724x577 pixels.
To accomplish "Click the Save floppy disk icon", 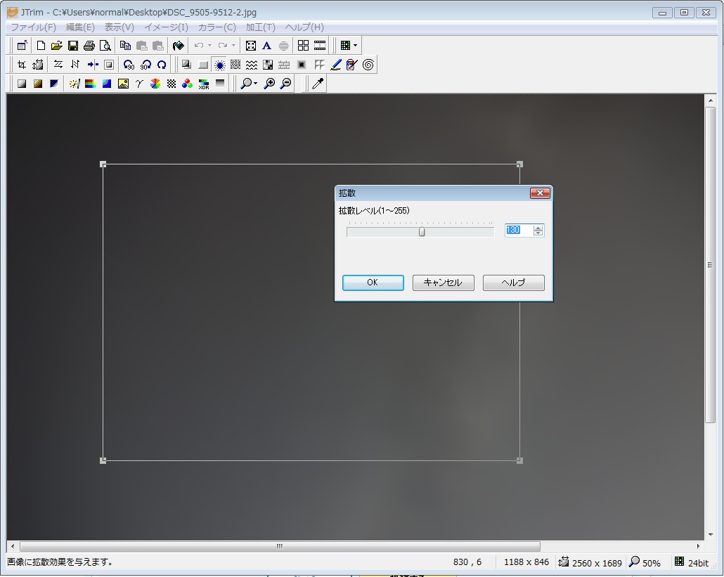I will click(72, 46).
